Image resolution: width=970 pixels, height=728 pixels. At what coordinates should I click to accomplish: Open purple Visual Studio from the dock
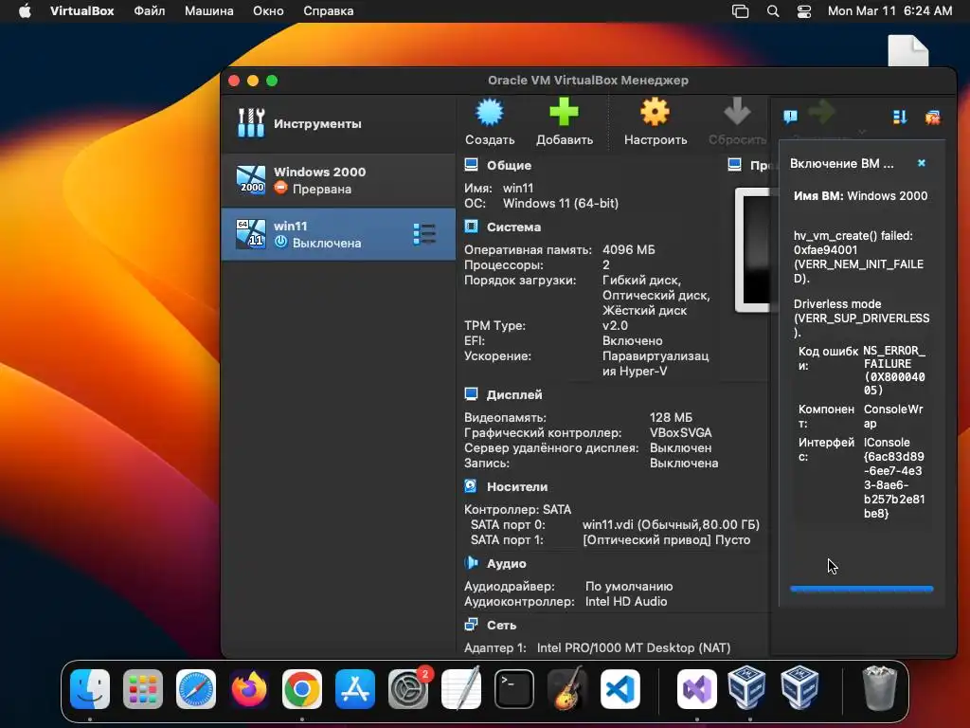click(x=697, y=689)
